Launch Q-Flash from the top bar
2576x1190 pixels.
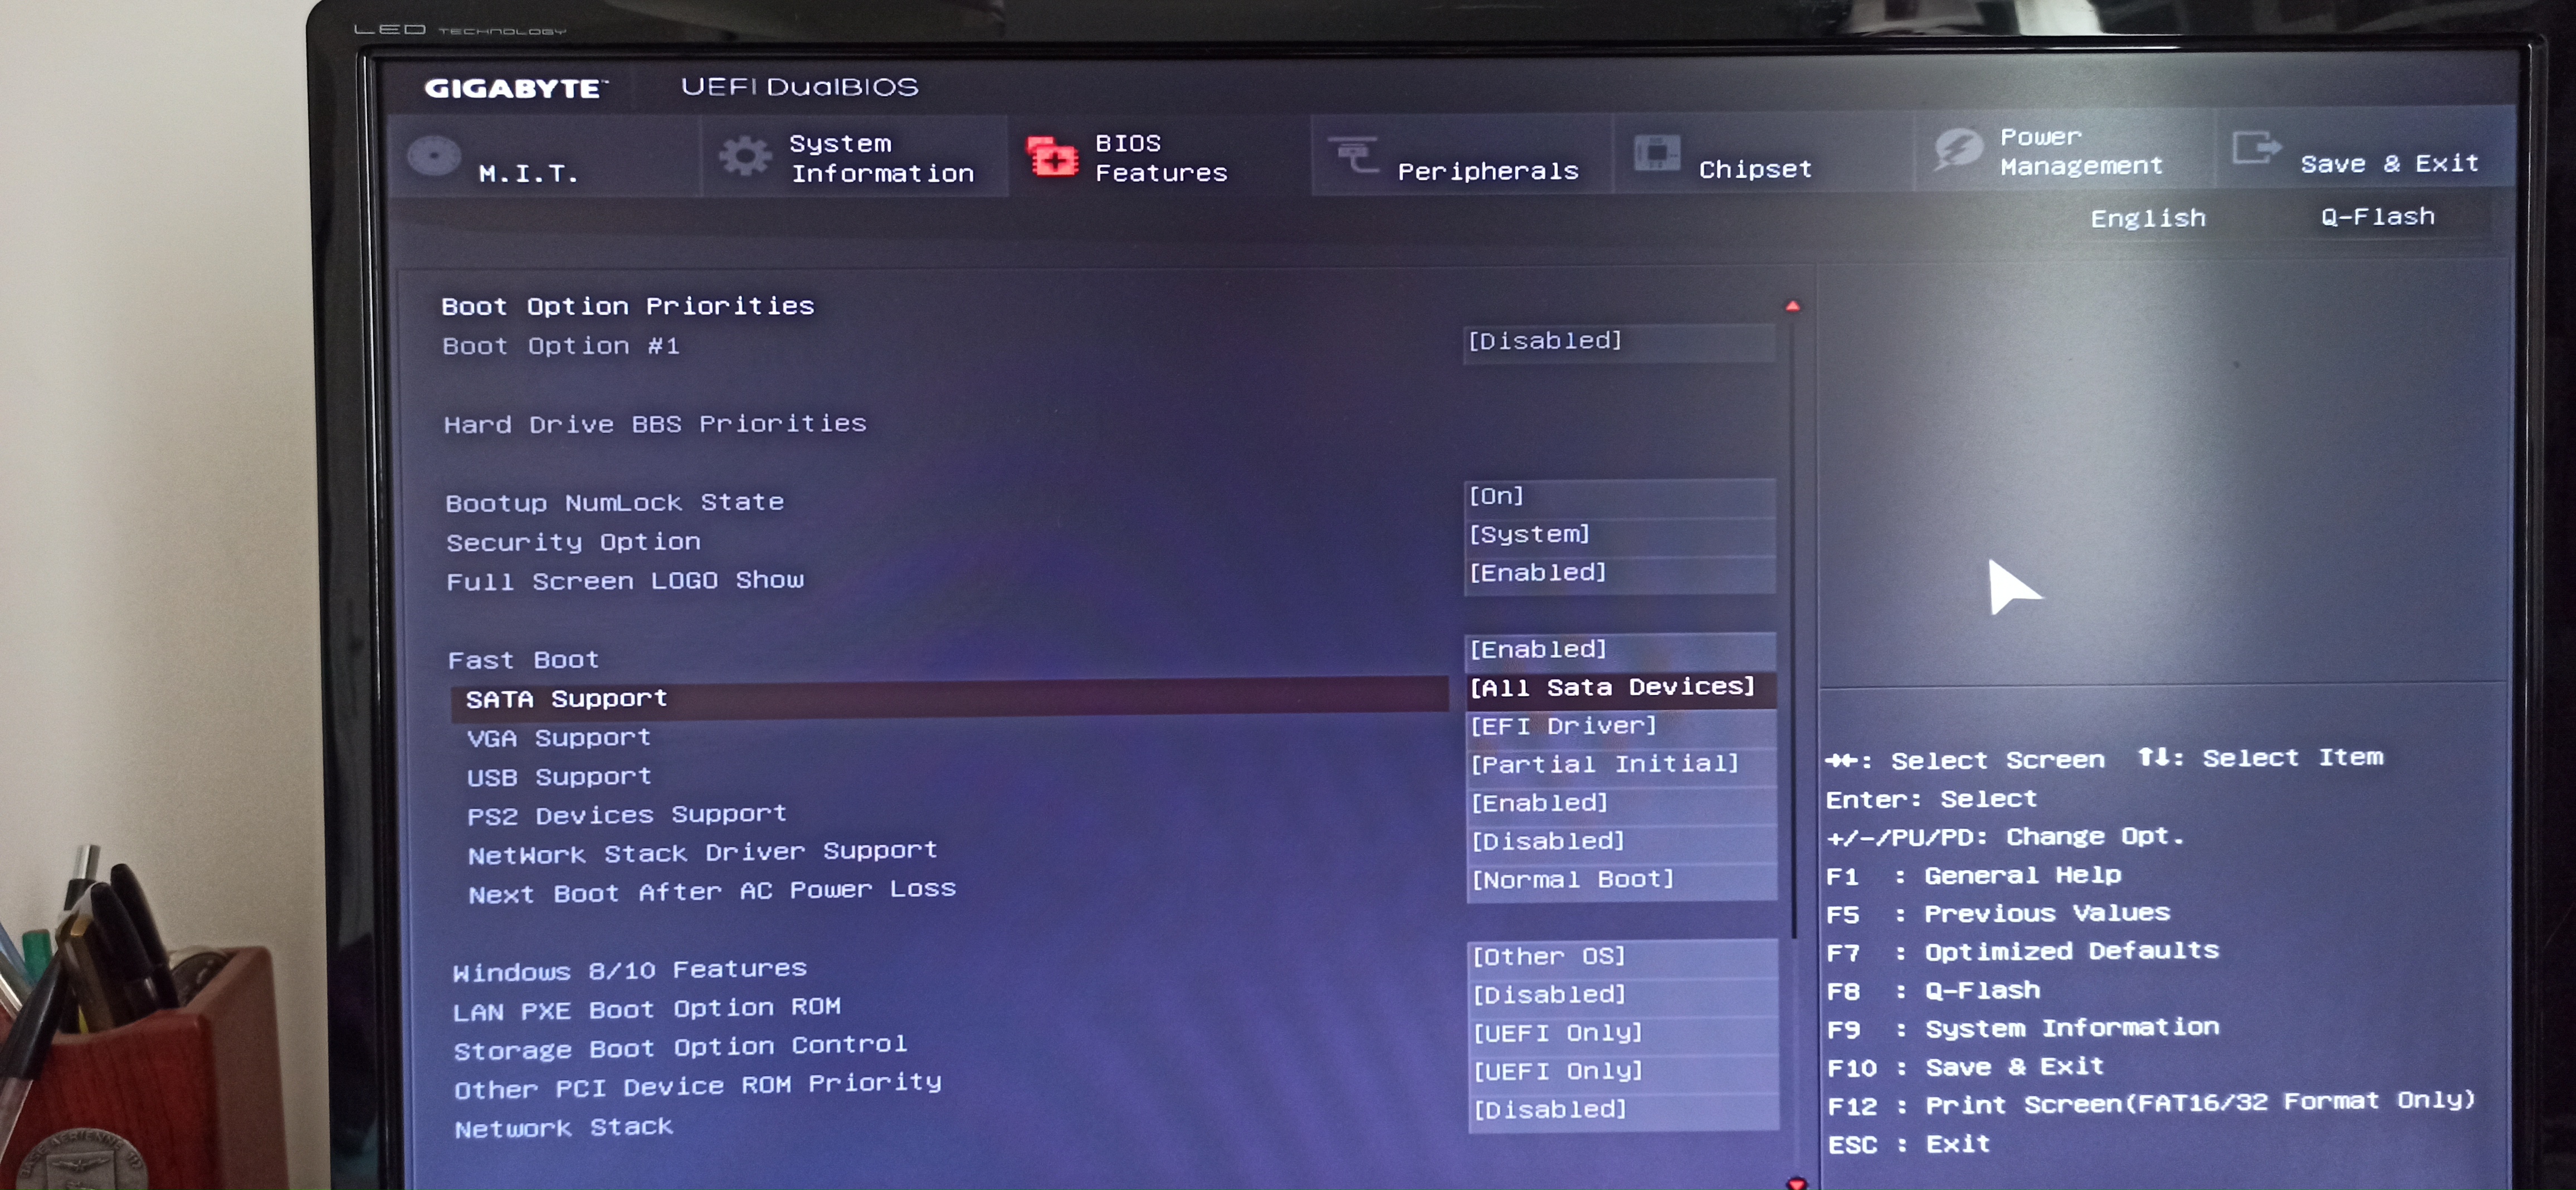(x=2377, y=216)
